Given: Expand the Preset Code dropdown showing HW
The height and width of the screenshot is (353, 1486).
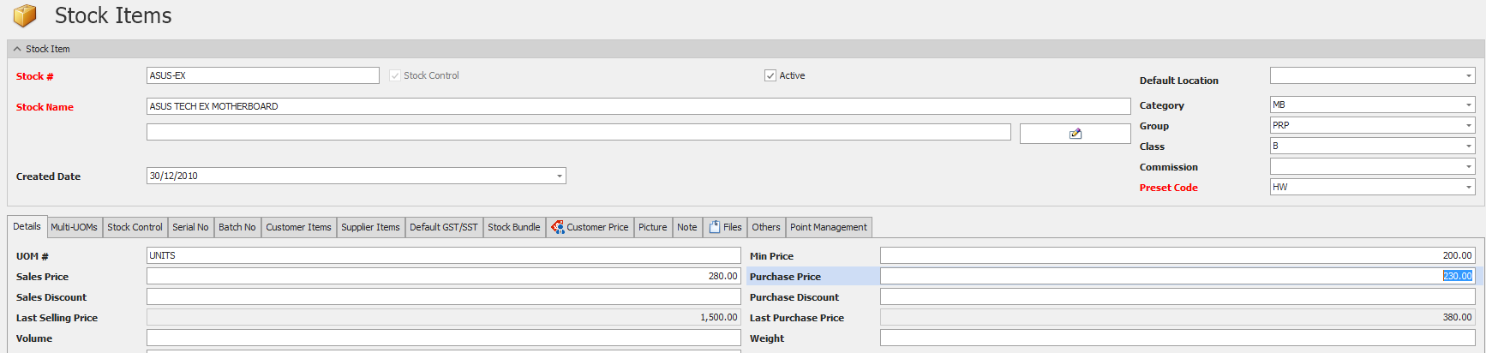Looking at the screenshot, I should (1468, 187).
